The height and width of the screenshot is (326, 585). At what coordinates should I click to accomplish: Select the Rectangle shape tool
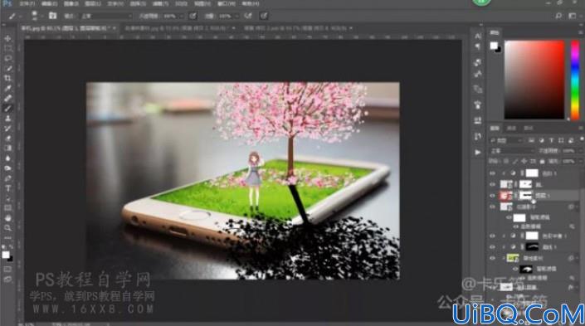[7, 208]
